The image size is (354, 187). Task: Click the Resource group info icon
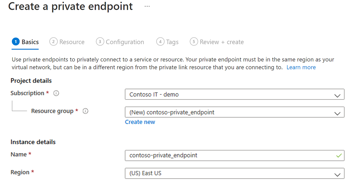[85, 111]
